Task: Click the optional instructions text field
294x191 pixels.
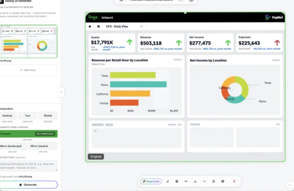Action: (x=29, y=166)
